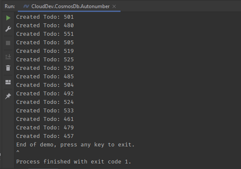Click the Scroll to End icon
241x169 pixels.
[8, 57]
